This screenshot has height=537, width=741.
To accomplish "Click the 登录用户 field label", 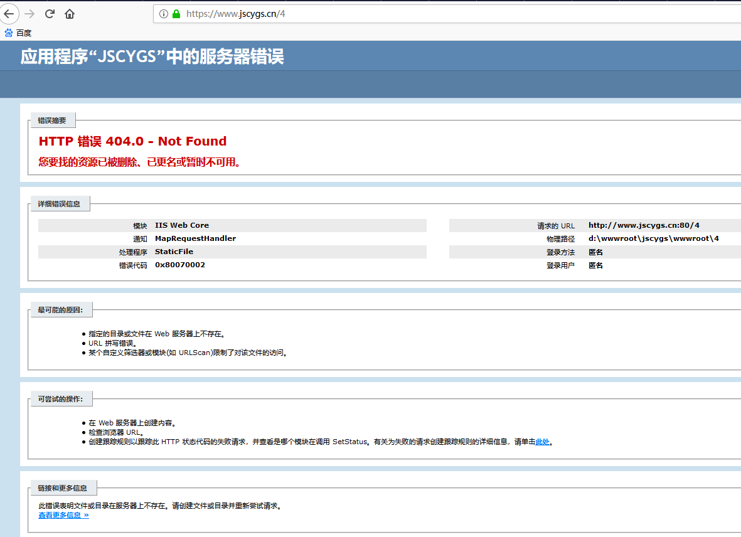I will (560, 265).
